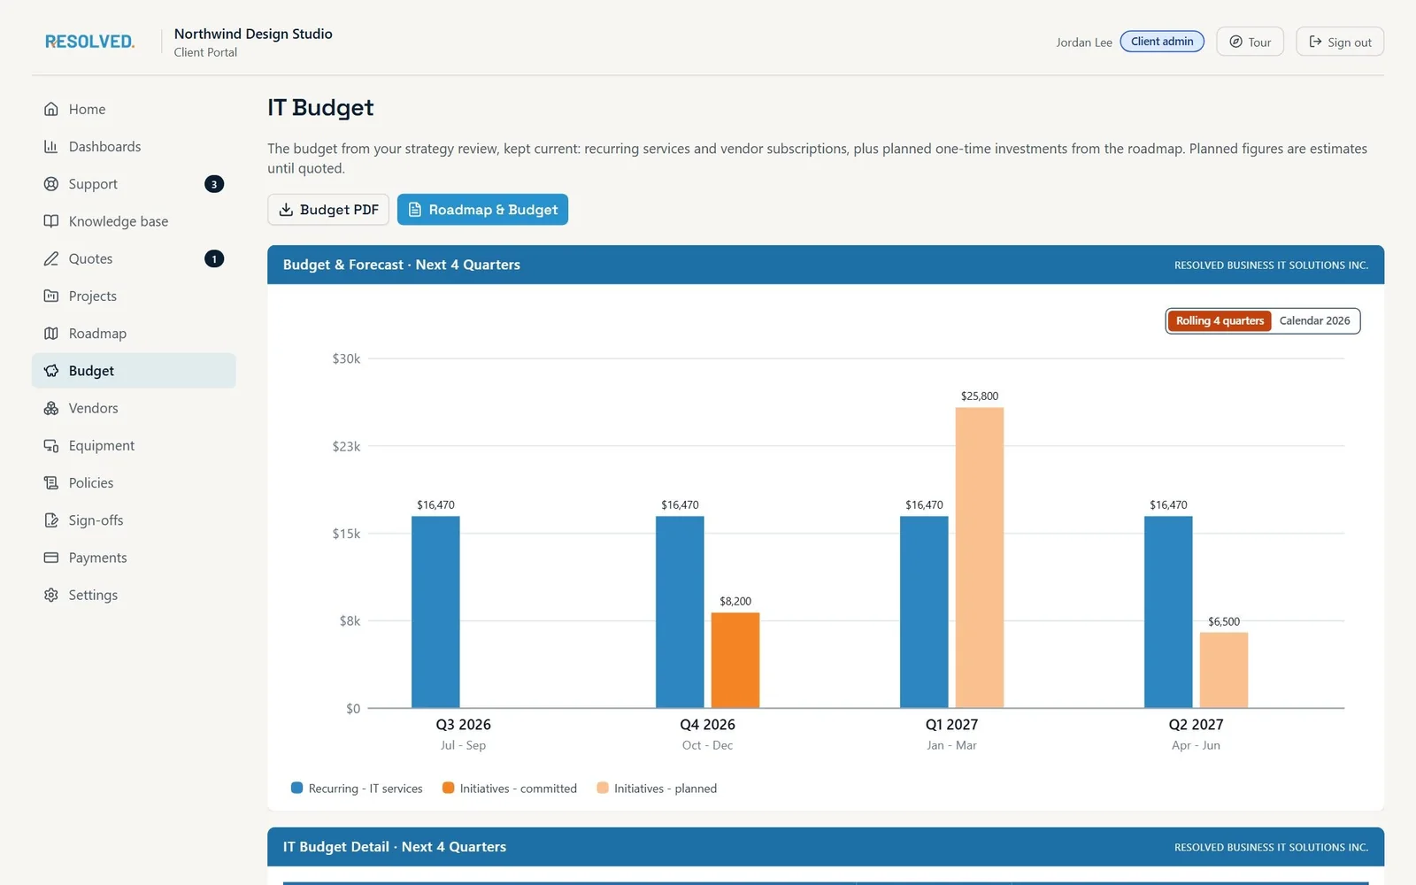
Task: Click the Settings gear icon
Action: pyautogui.click(x=51, y=595)
